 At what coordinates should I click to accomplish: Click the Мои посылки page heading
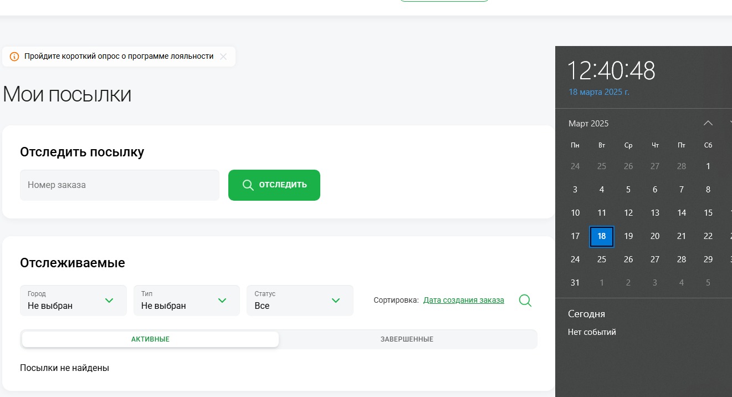[67, 94]
